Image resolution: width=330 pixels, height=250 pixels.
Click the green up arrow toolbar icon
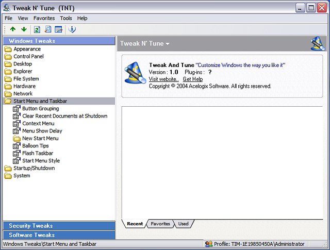pos(13,29)
